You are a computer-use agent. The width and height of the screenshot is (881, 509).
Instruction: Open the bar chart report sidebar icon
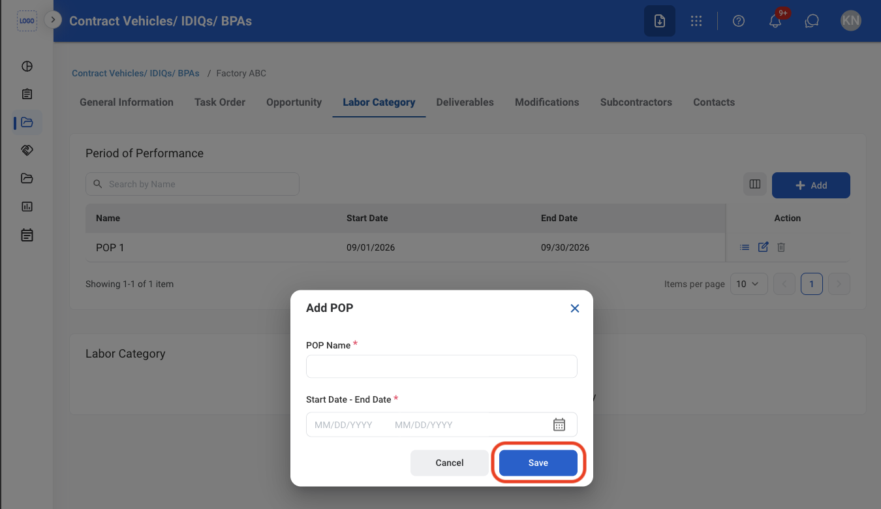click(x=27, y=207)
